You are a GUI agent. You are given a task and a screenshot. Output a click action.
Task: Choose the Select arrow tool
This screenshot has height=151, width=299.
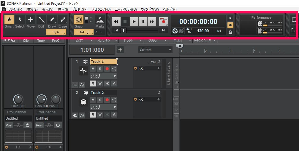(20, 20)
